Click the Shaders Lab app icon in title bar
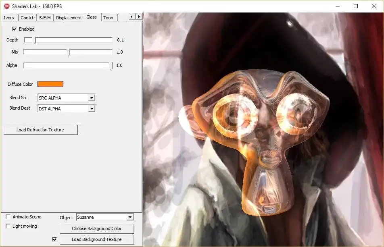 (x=6, y=6)
